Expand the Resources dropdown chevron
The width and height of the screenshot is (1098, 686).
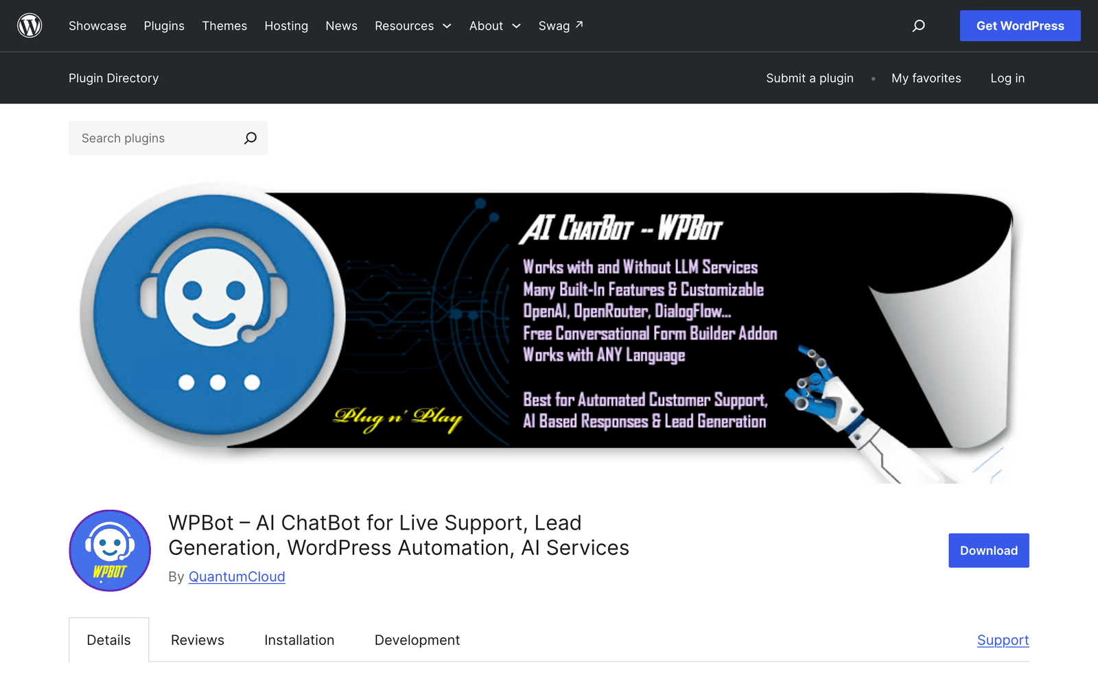[447, 26]
